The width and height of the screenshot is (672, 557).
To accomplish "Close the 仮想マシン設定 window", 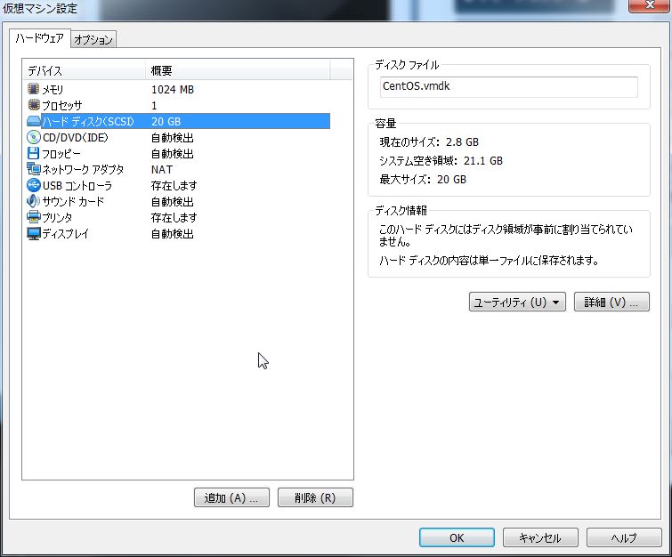I will click(649, 5).
